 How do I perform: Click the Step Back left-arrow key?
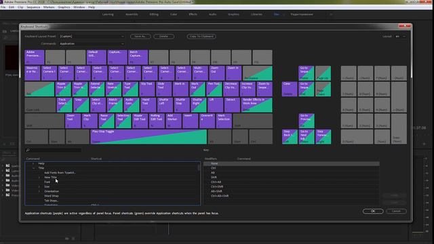click(290, 137)
